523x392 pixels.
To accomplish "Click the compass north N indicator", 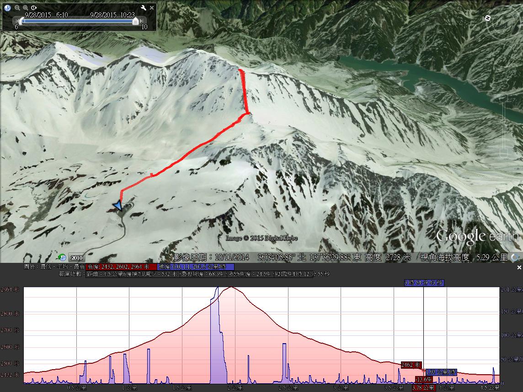I will pos(488,18).
